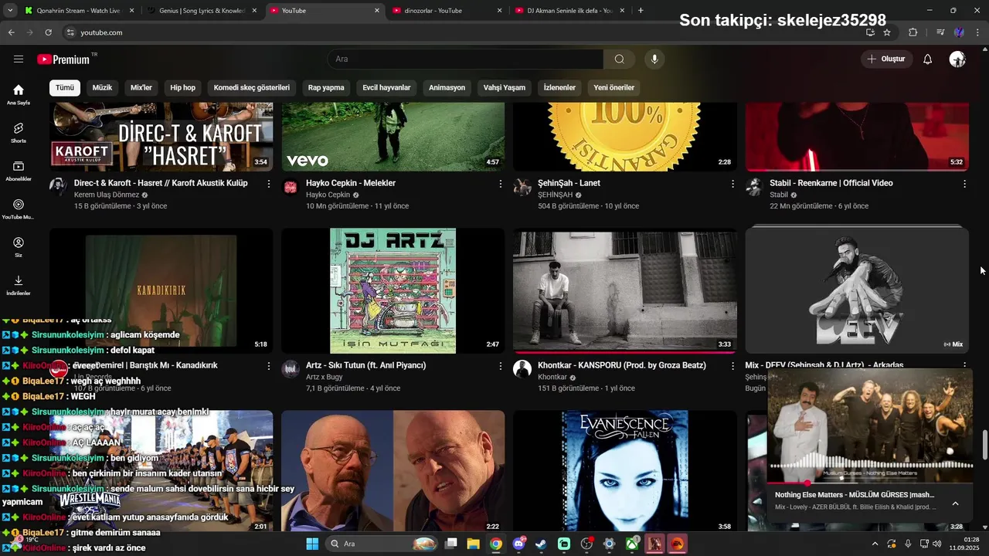Open the tab search dropdown arrow
The width and height of the screenshot is (989, 556).
tap(10, 10)
